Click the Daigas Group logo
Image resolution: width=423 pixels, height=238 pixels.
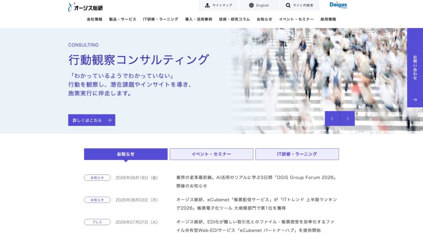(x=338, y=5)
